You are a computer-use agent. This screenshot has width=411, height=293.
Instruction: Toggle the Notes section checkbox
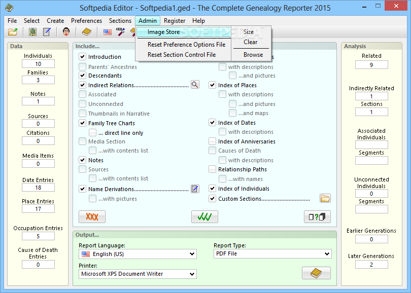click(83, 160)
